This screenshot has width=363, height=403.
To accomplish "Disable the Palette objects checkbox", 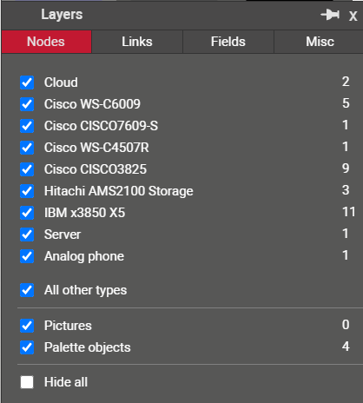I will [x=27, y=347].
